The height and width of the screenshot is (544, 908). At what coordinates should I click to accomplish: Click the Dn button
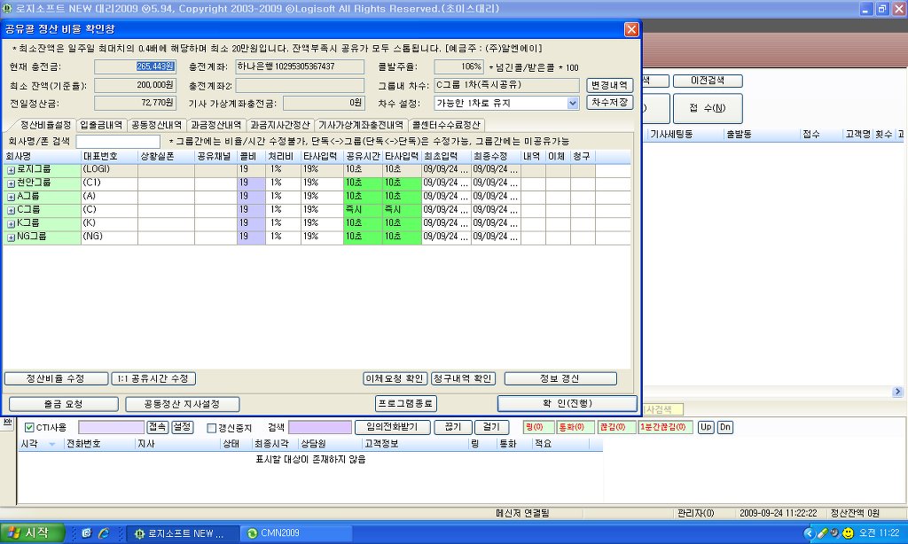(725, 427)
